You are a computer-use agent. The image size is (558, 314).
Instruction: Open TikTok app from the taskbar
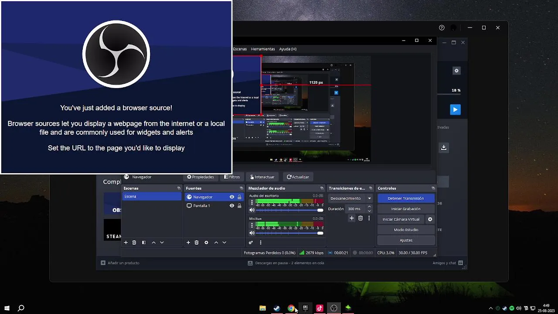coord(320,308)
